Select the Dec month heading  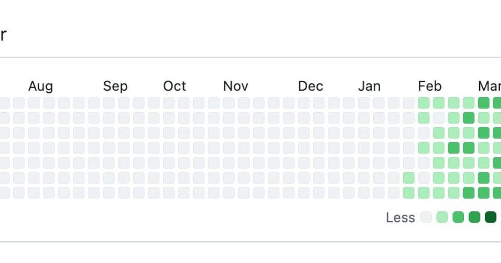tap(311, 86)
